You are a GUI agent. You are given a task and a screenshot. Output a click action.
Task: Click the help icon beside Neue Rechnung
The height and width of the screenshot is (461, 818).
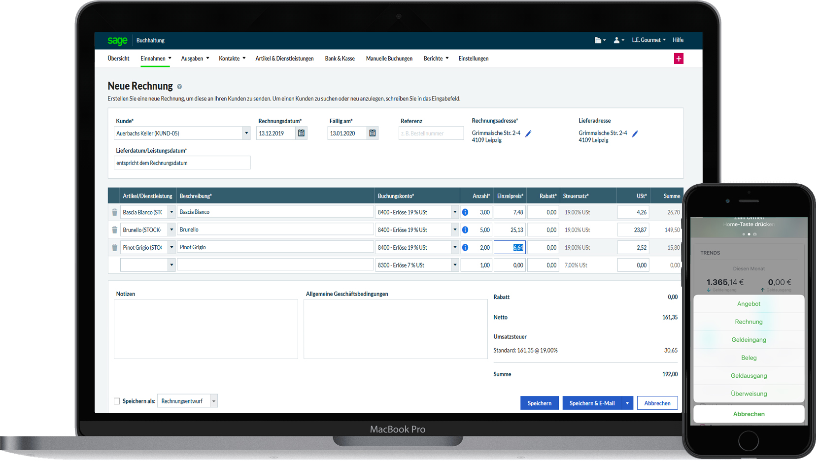point(179,87)
